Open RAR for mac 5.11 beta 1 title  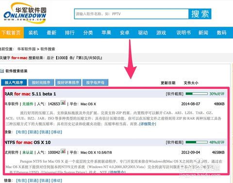click(x=30, y=94)
